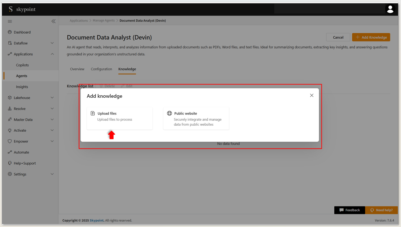The height and width of the screenshot is (227, 401).
Task: Expand the Empower menu chevron
Action: click(52, 141)
